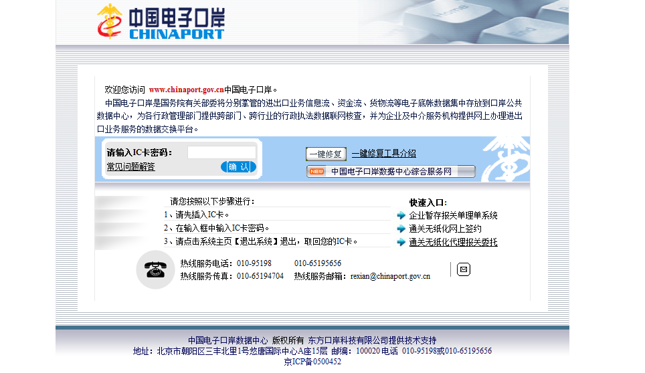645x373 pixels.
Task: Open the 通关无纸化代理报关委托 quick link
Action: 453,242
